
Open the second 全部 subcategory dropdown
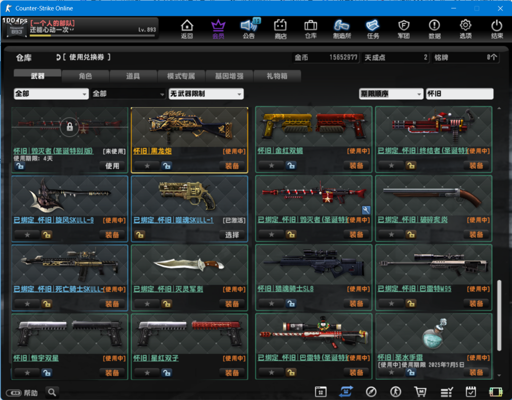(x=128, y=94)
